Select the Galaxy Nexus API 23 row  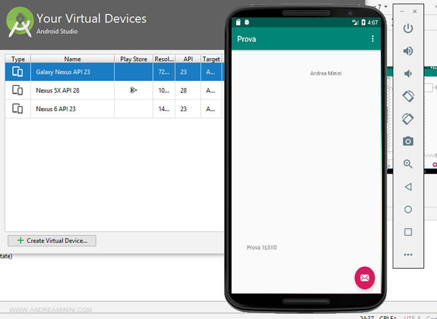114,72
